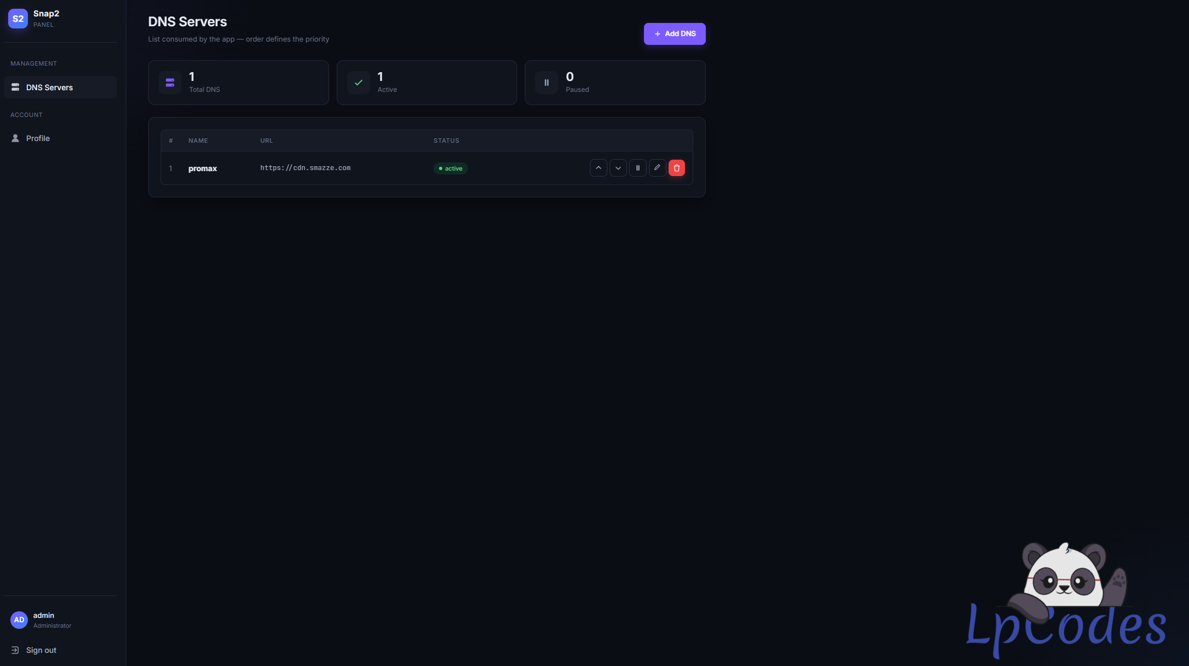The height and width of the screenshot is (666, 1189).
Task: Click the Total DNS server stack icon
Action: point(170,83)
